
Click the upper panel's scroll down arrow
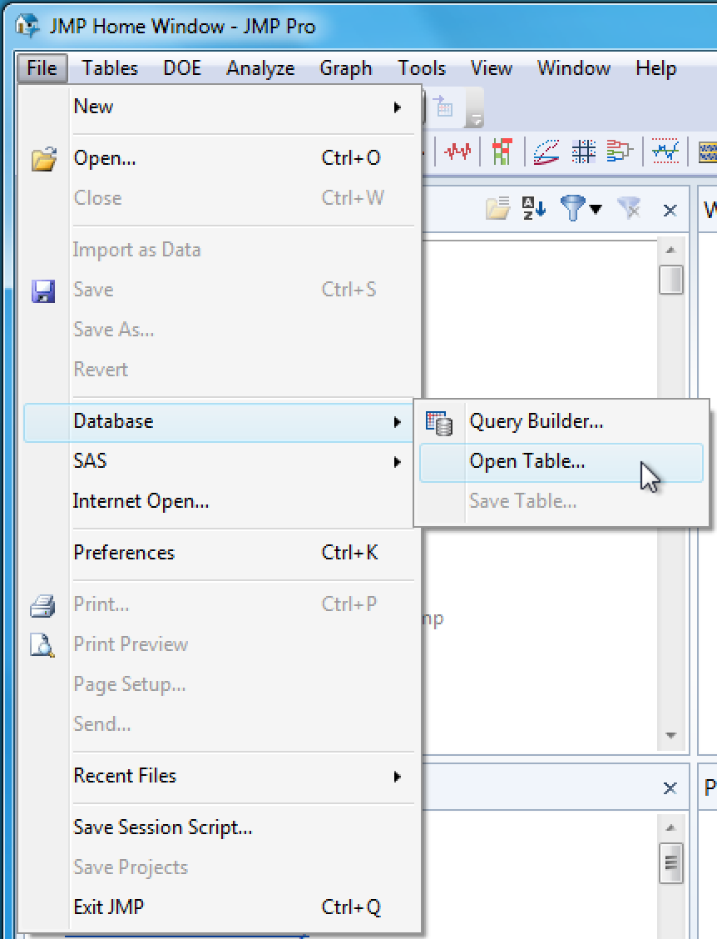[x=670, y=736]
